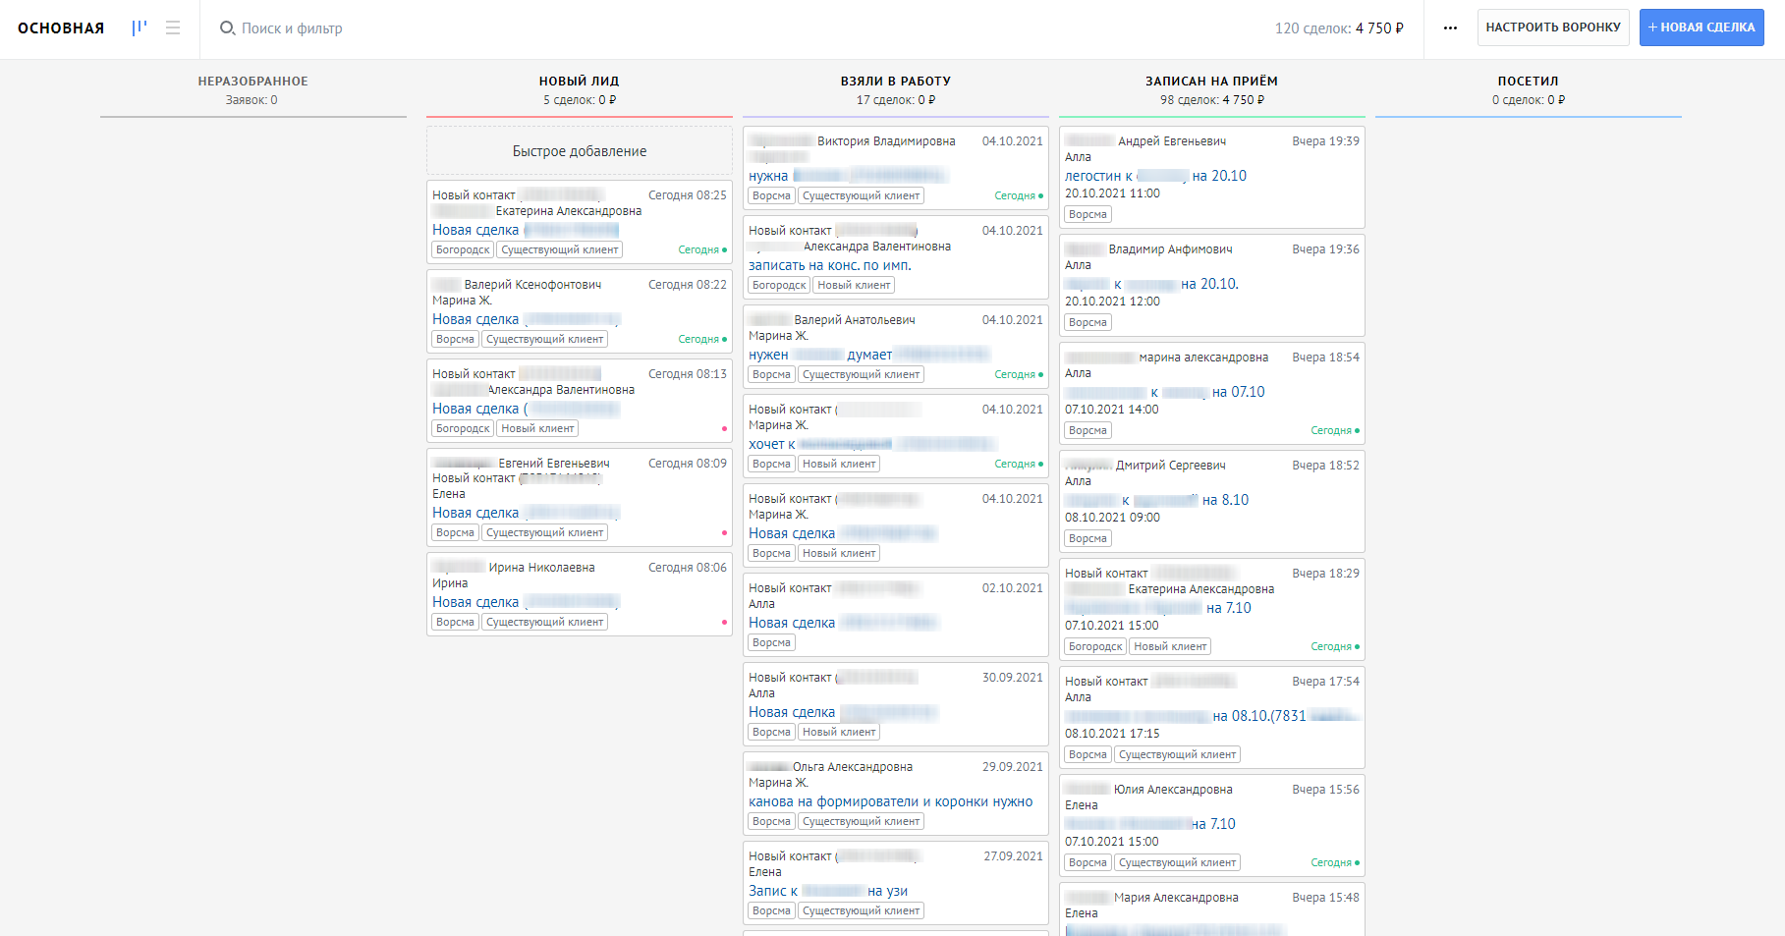The width and height of the screenshot is (1785, 936).
Task: Open Владимир Анфимович's deal на 20.10.
Action: (1152, 284)
